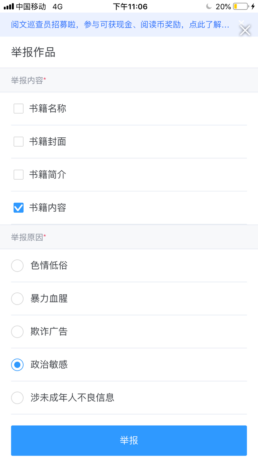Screen dimensions: 258x459
Task: Submit with the blue 举报 button
Action: 129,440
